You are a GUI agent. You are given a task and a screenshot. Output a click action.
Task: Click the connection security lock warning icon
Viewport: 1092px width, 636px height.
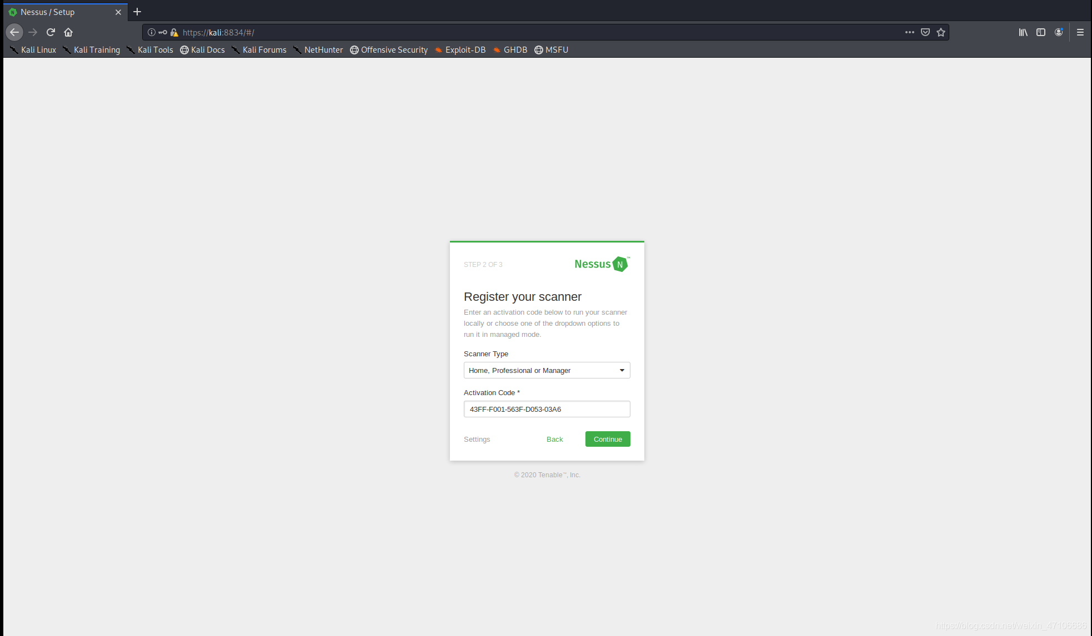coord(174,32)
